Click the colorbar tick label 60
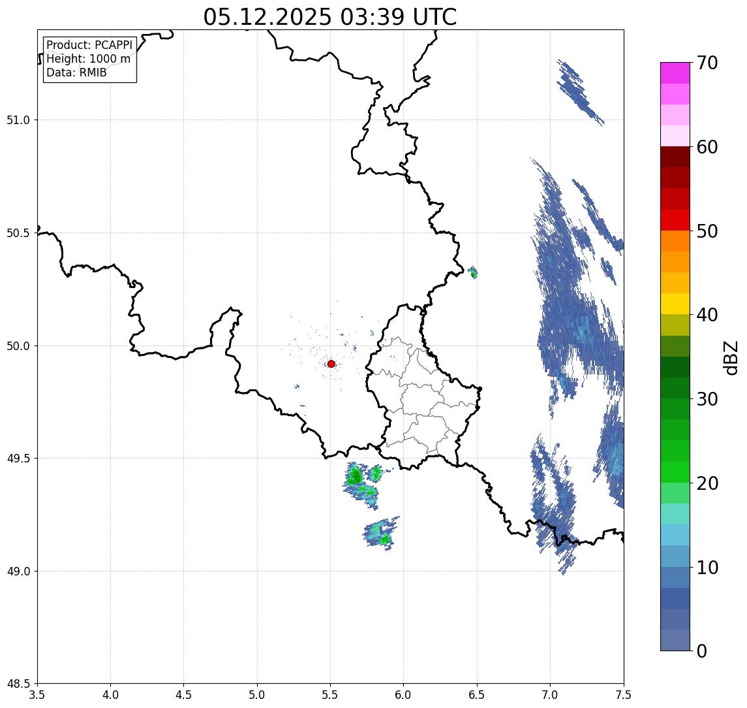This screenshot has width=747, height=708. (x=707, y=148)
